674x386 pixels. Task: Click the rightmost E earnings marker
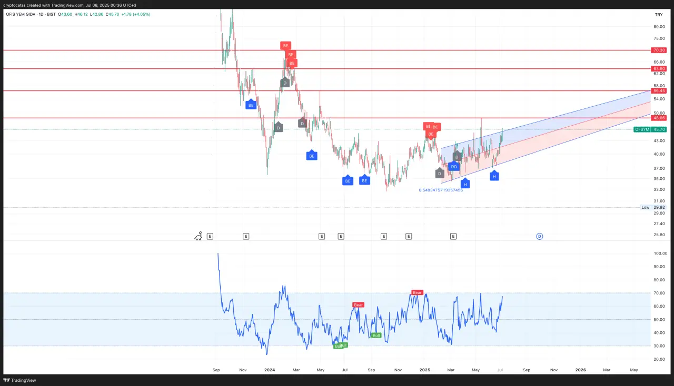453,237
